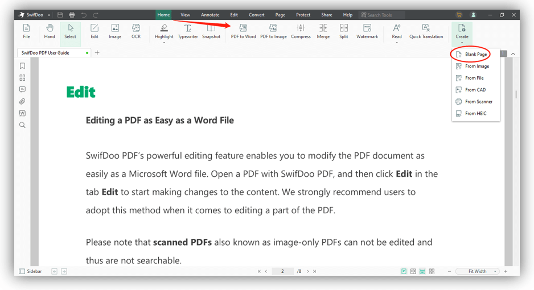Switch to two-page continuous scrolling view

[432, 271]
